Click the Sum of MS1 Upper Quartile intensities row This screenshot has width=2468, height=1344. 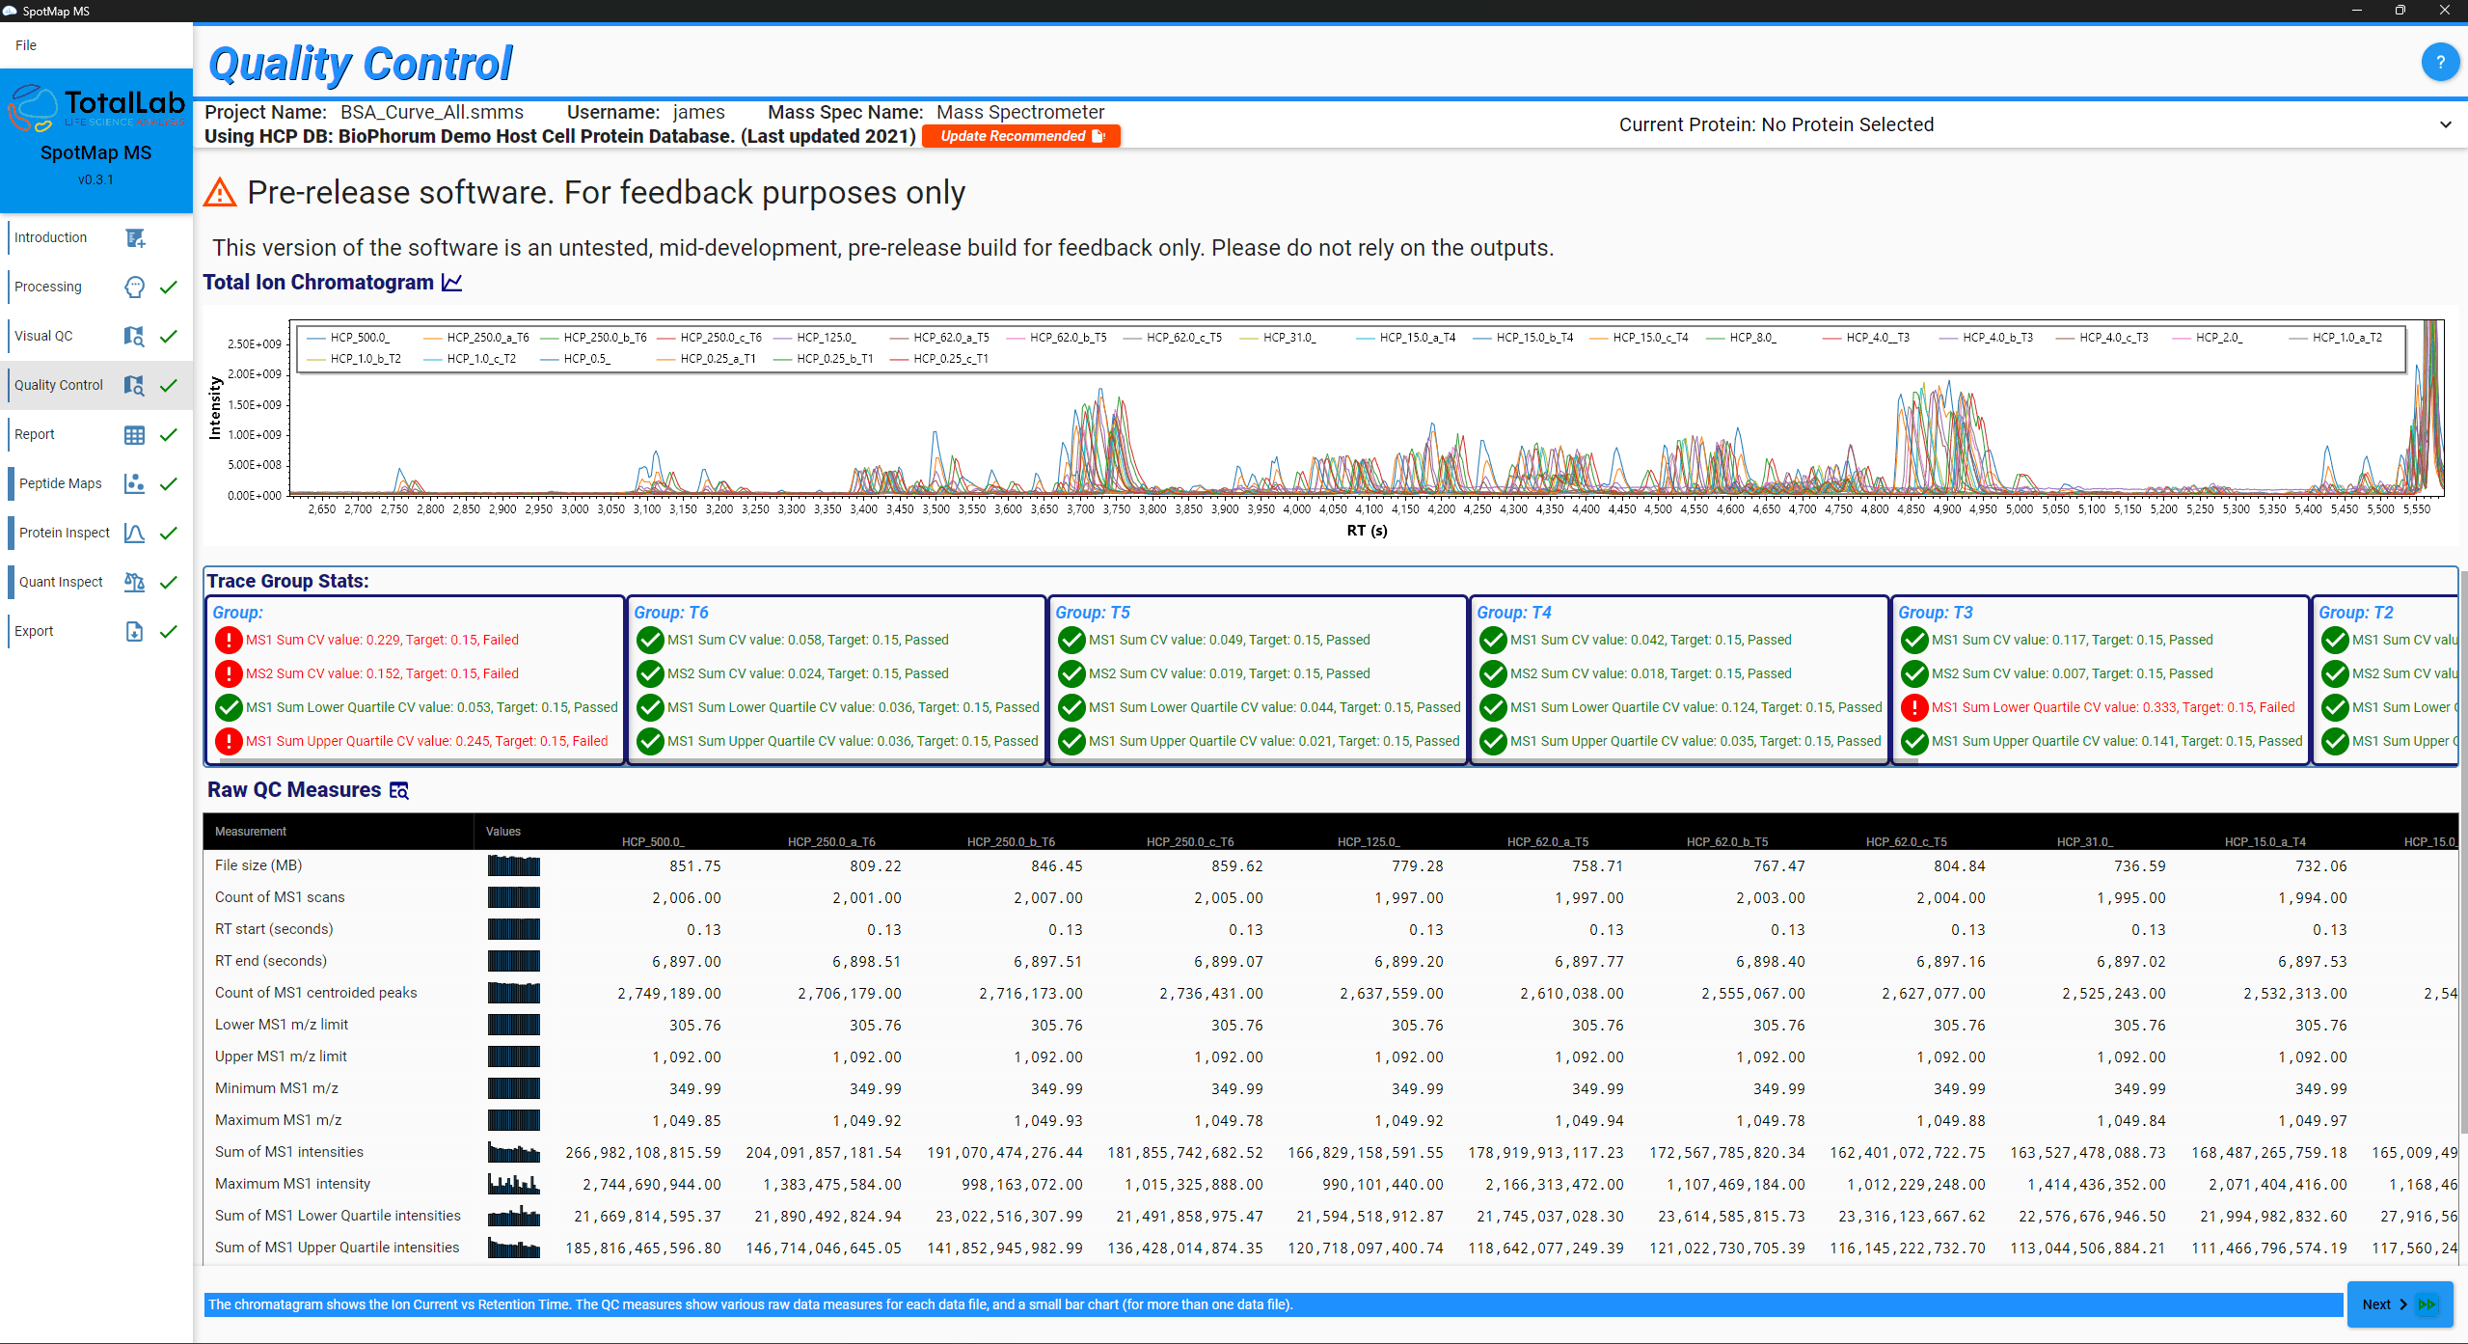point(1331,1248)
